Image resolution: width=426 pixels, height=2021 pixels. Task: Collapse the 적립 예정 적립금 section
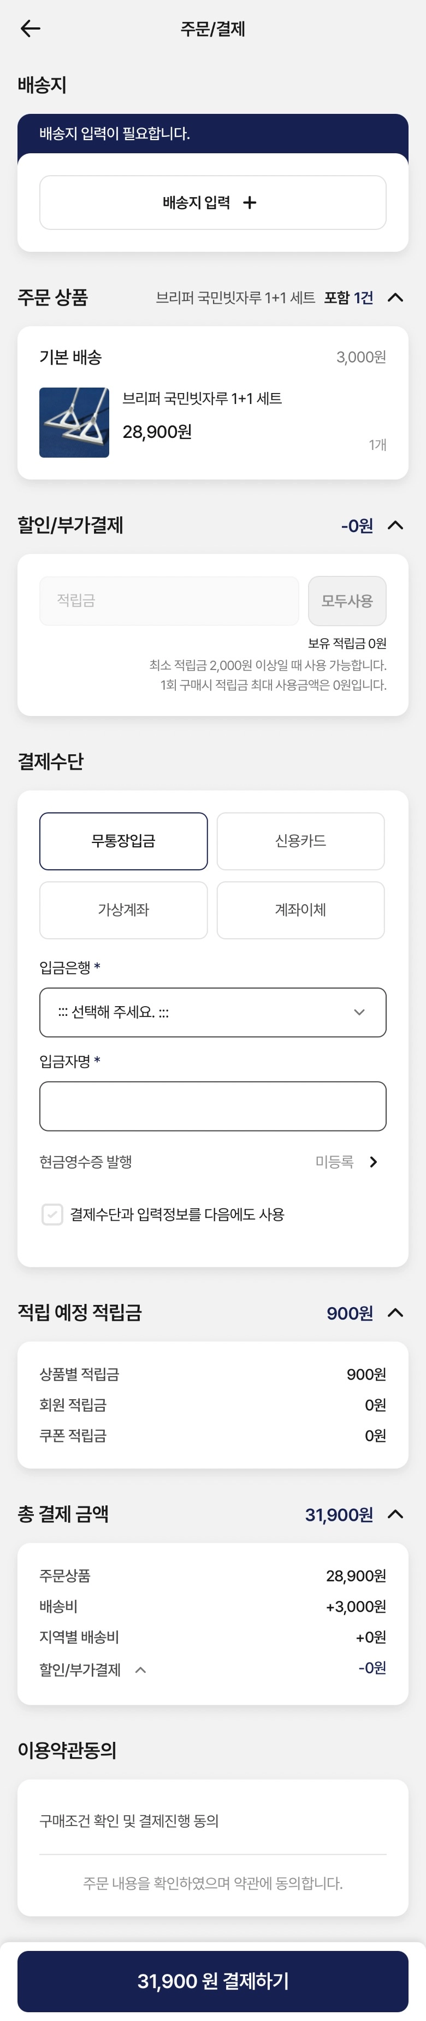(395, 1313)
